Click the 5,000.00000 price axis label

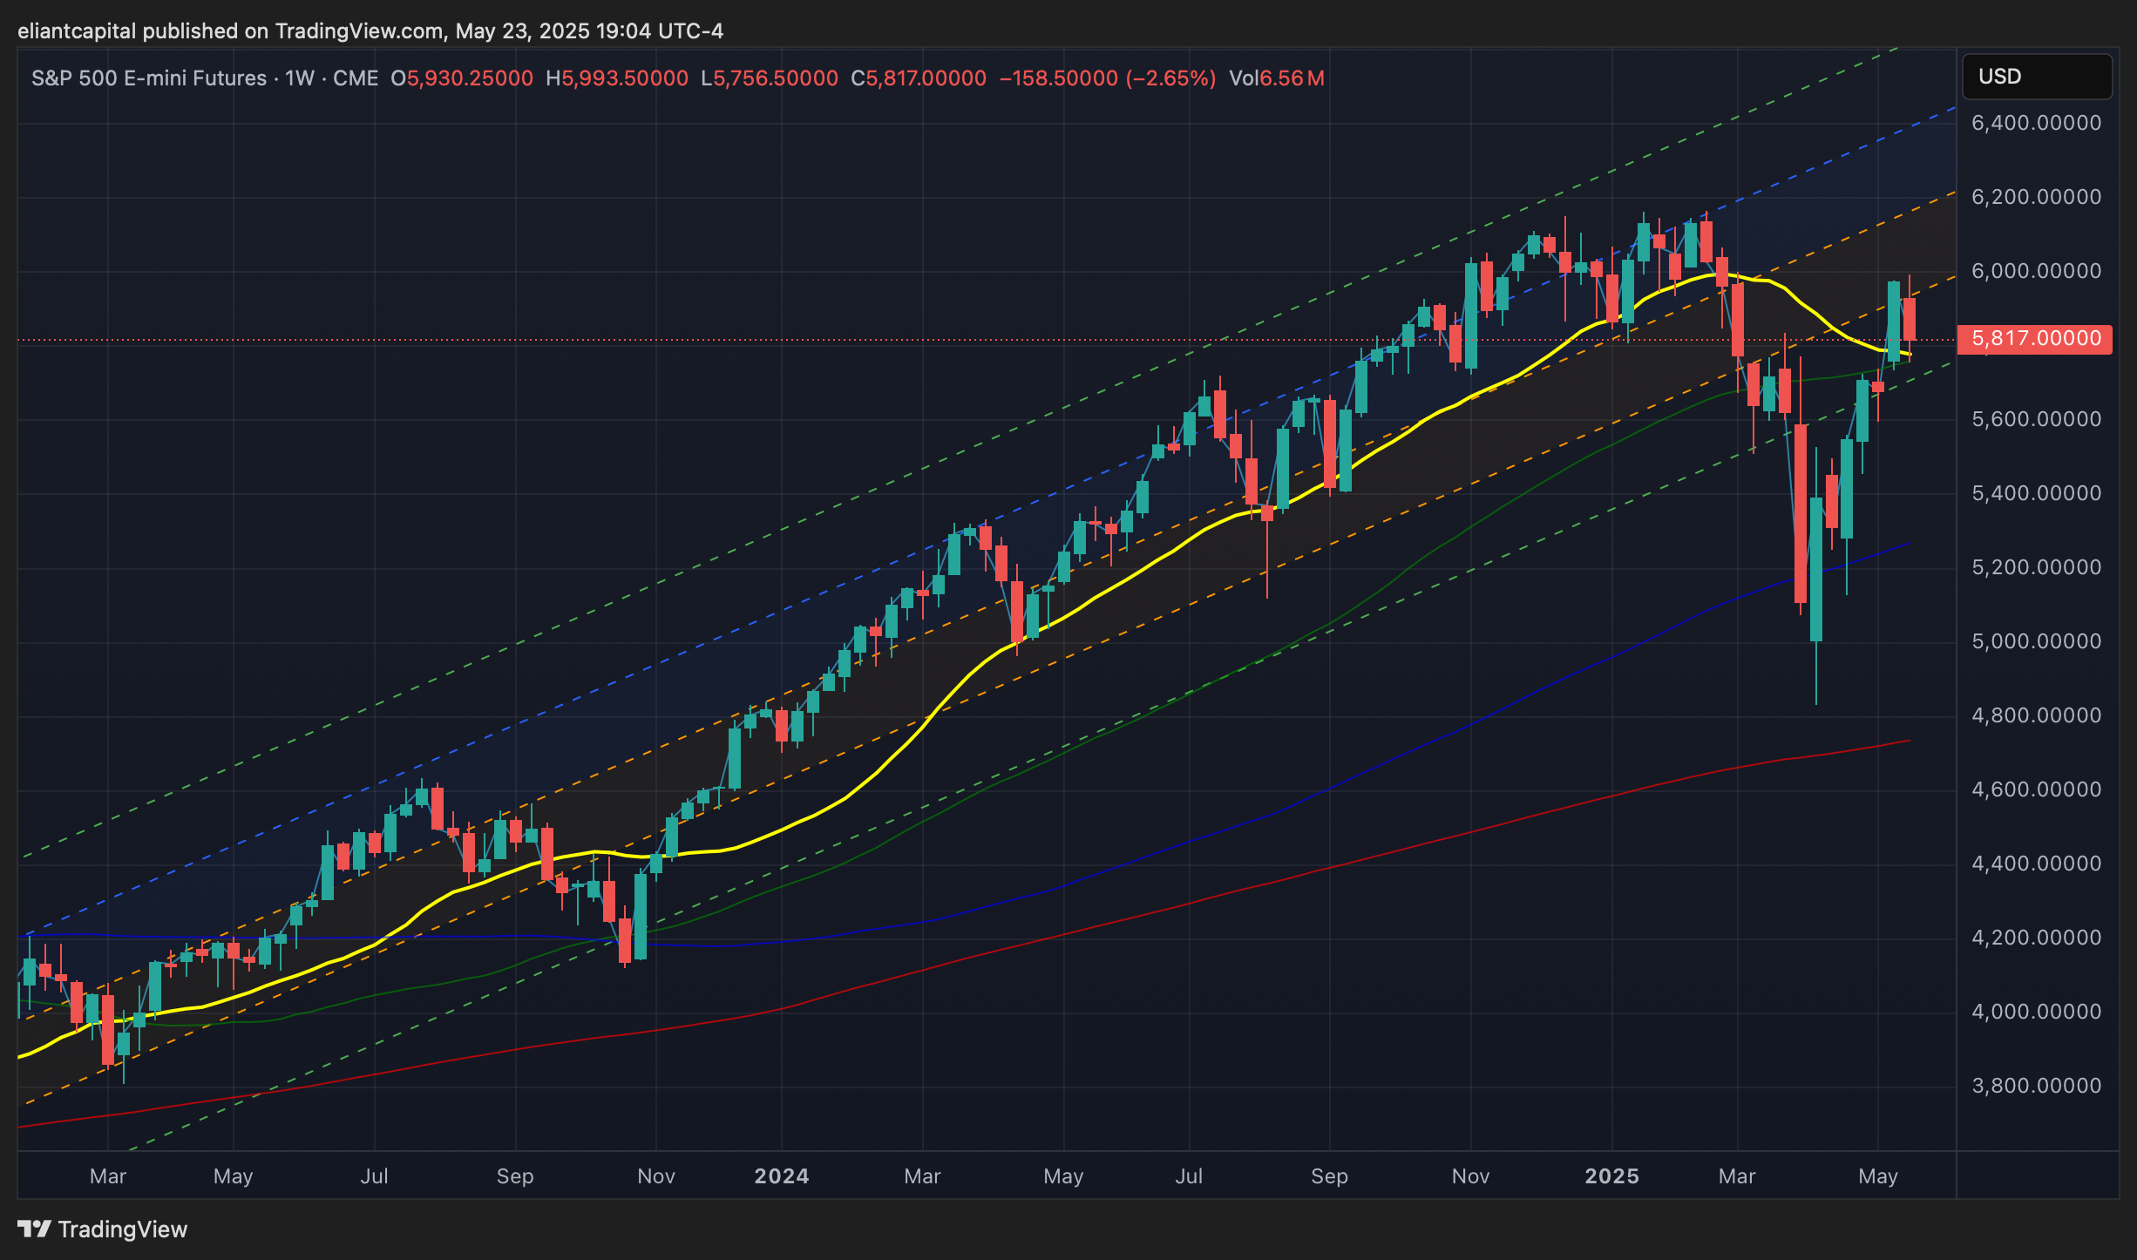(2036, 641)
